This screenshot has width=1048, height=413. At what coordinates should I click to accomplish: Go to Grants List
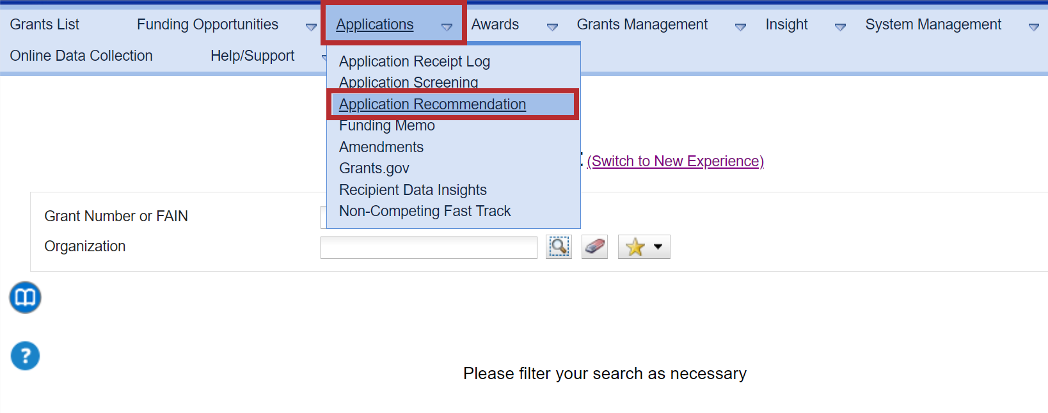pos(45,24)
